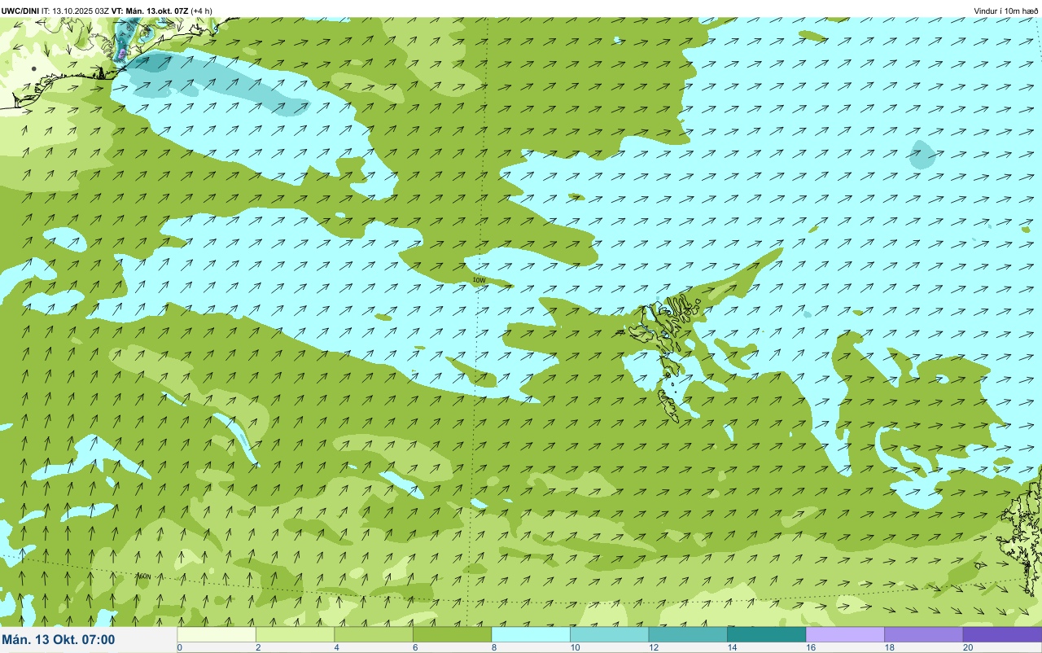1042x653 pixels.
Task: Click the legend scale value '20'
Action: pyautogui.click(x=966, y=647)
